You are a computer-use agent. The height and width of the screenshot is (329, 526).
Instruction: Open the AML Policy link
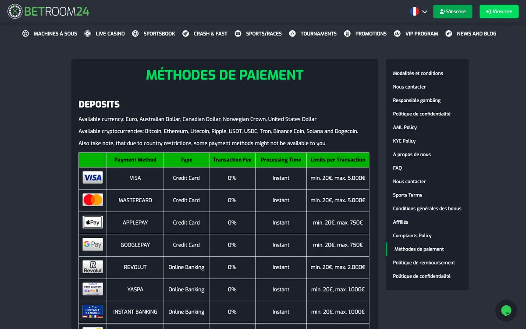(405, 127)
